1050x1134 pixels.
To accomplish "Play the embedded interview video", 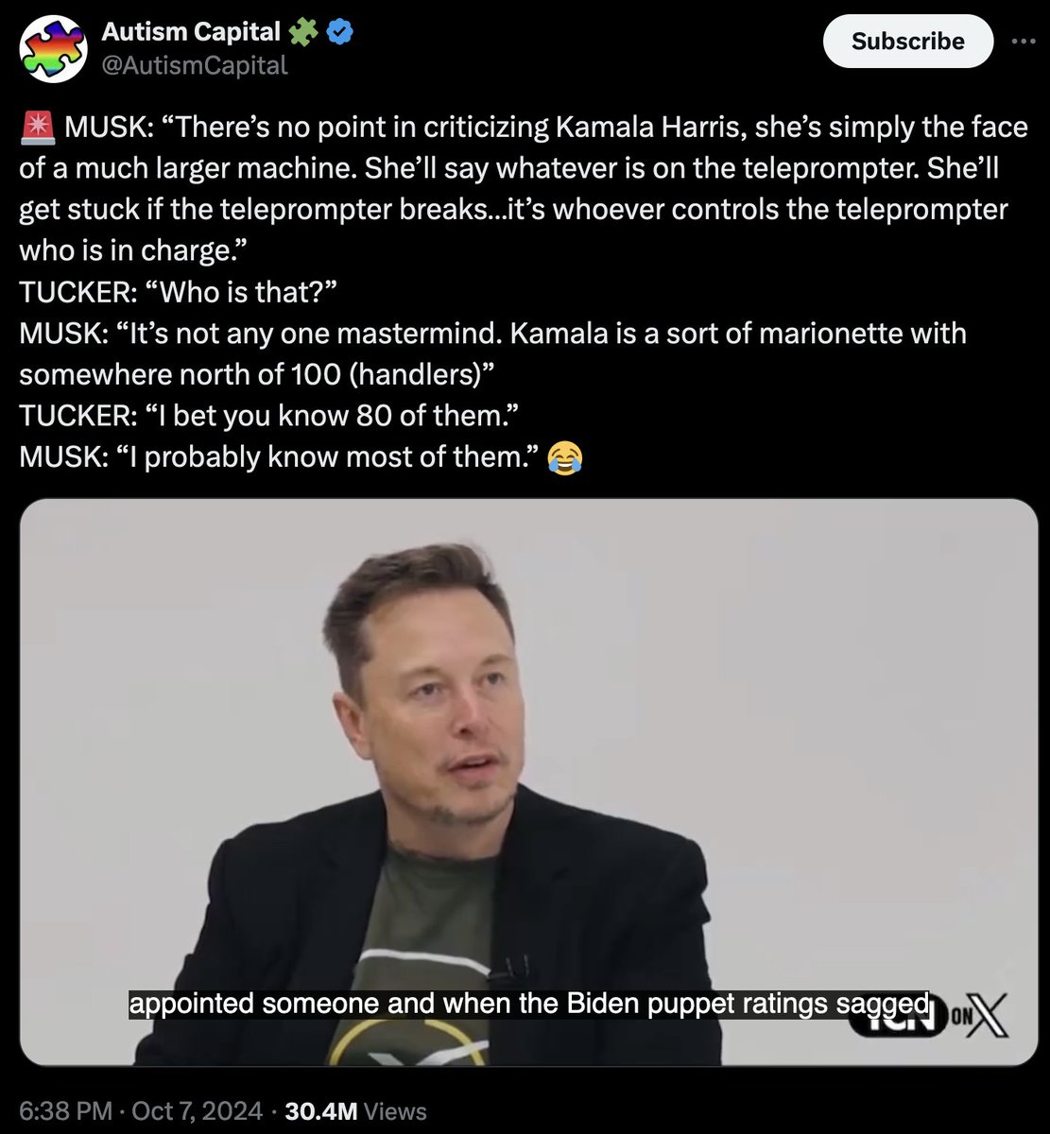I will click(x=528, y=782).
